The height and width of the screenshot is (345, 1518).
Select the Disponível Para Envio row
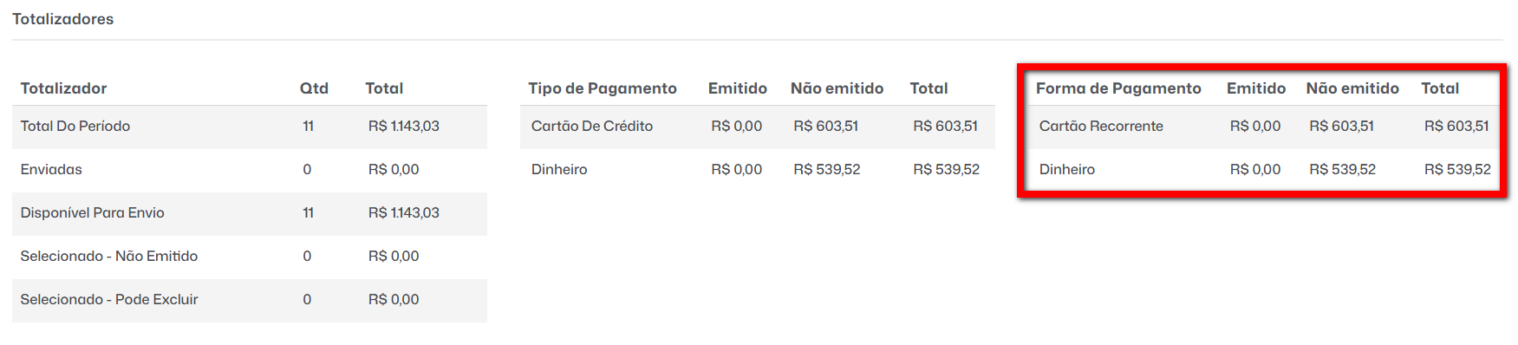click(x=250, y=213)
